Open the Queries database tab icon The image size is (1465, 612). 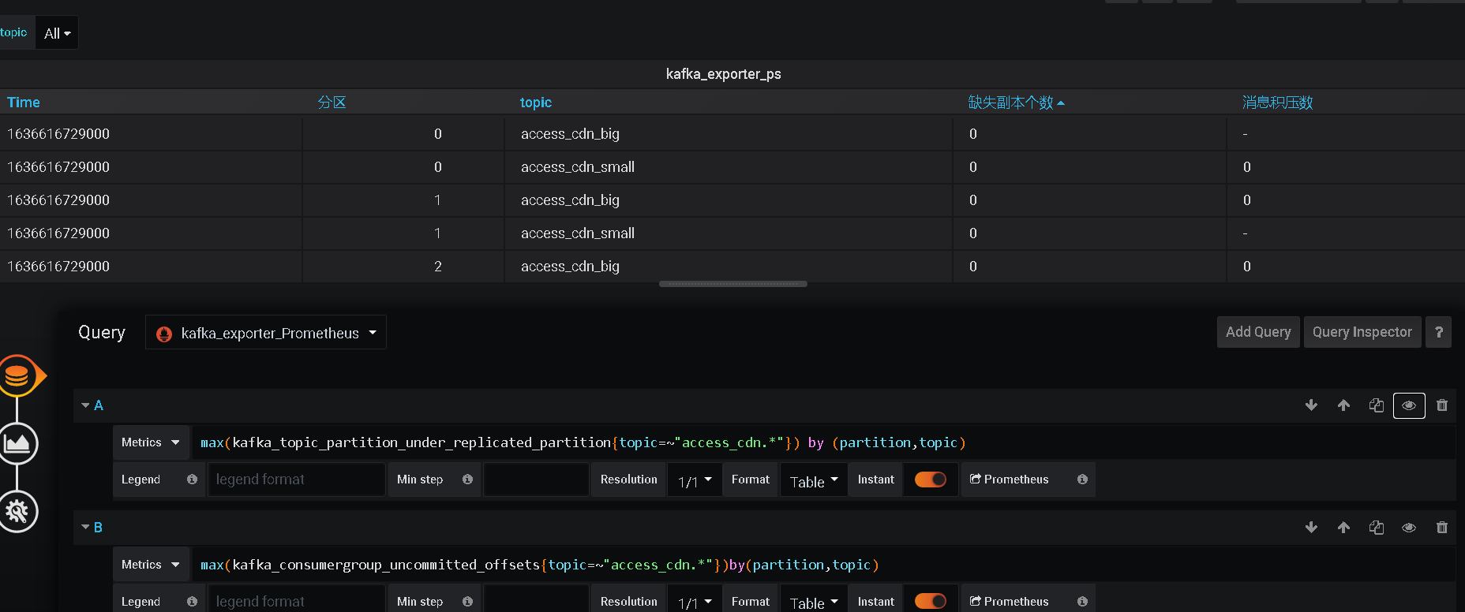click(17, 376)
